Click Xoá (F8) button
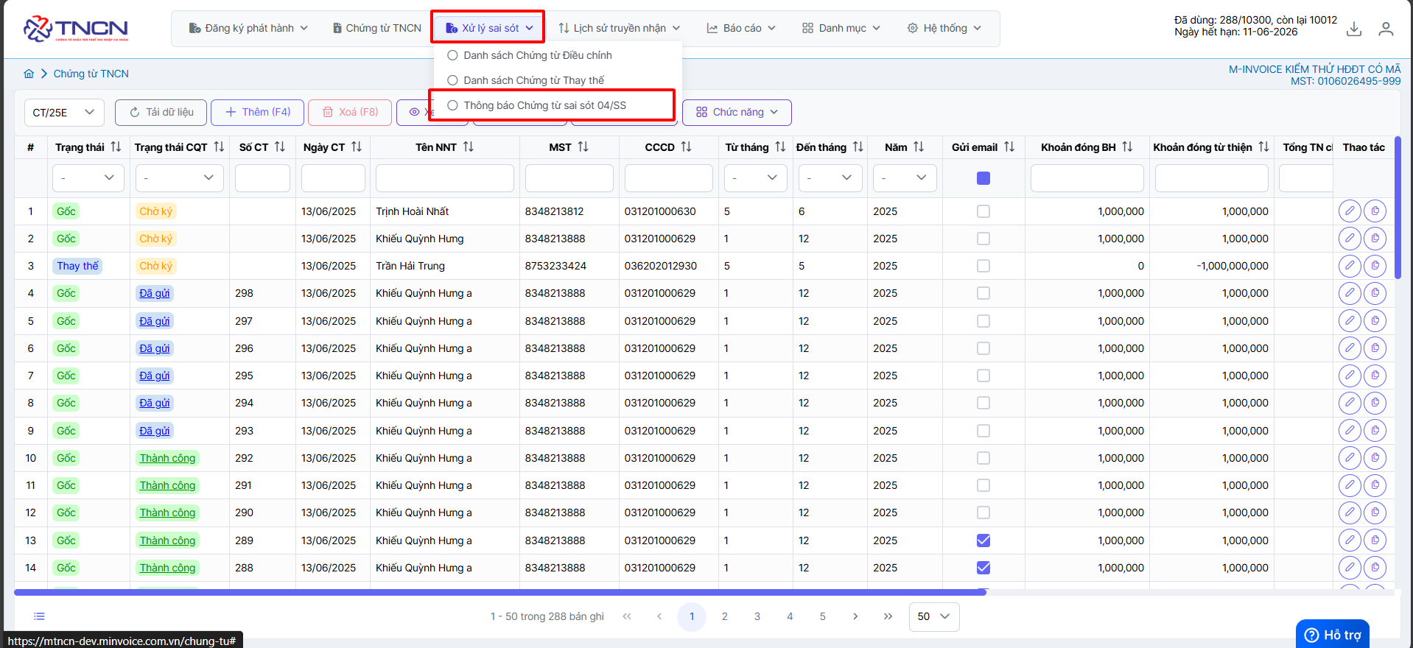This screenshot has width=1413, height=648. pyautogui.click(x=350, y=113)
